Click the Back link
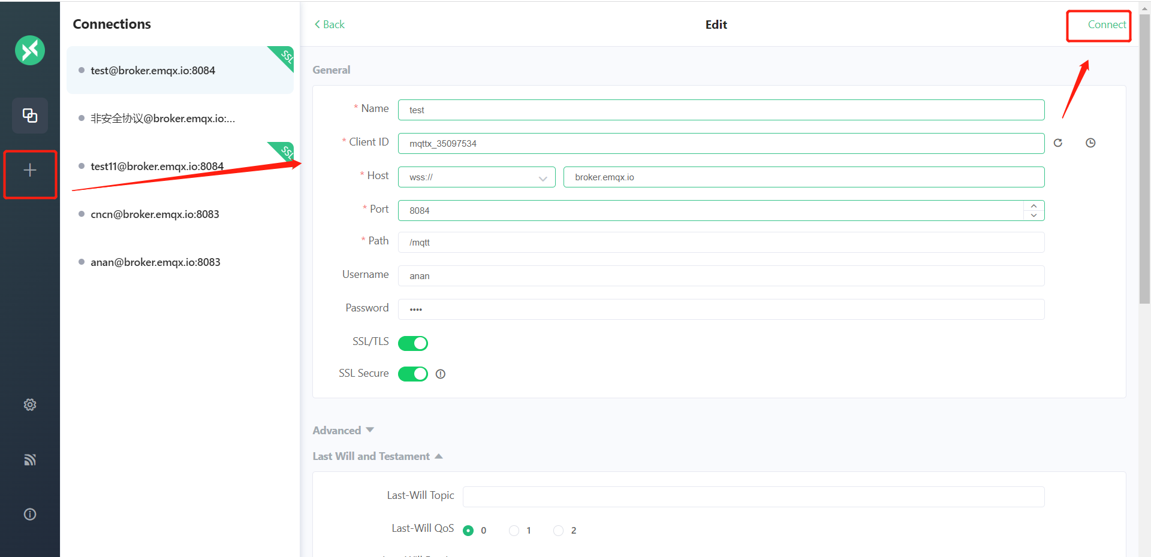This screenshot has width=1151, height=557. click(x=330, y=25)
